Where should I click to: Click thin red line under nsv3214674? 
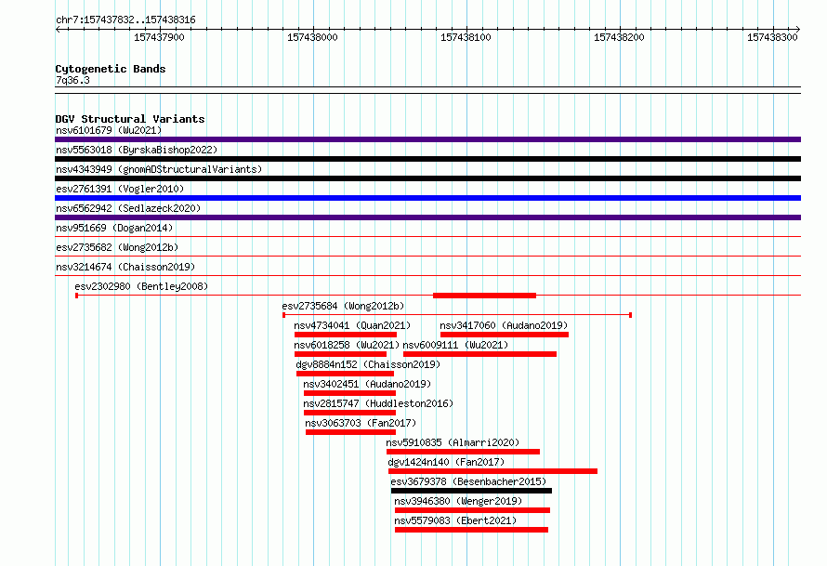pos(427,276)
